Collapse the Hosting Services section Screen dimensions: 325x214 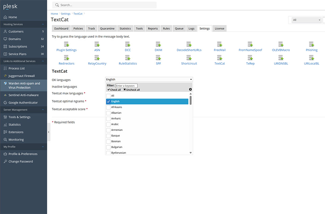coord(43,24)
